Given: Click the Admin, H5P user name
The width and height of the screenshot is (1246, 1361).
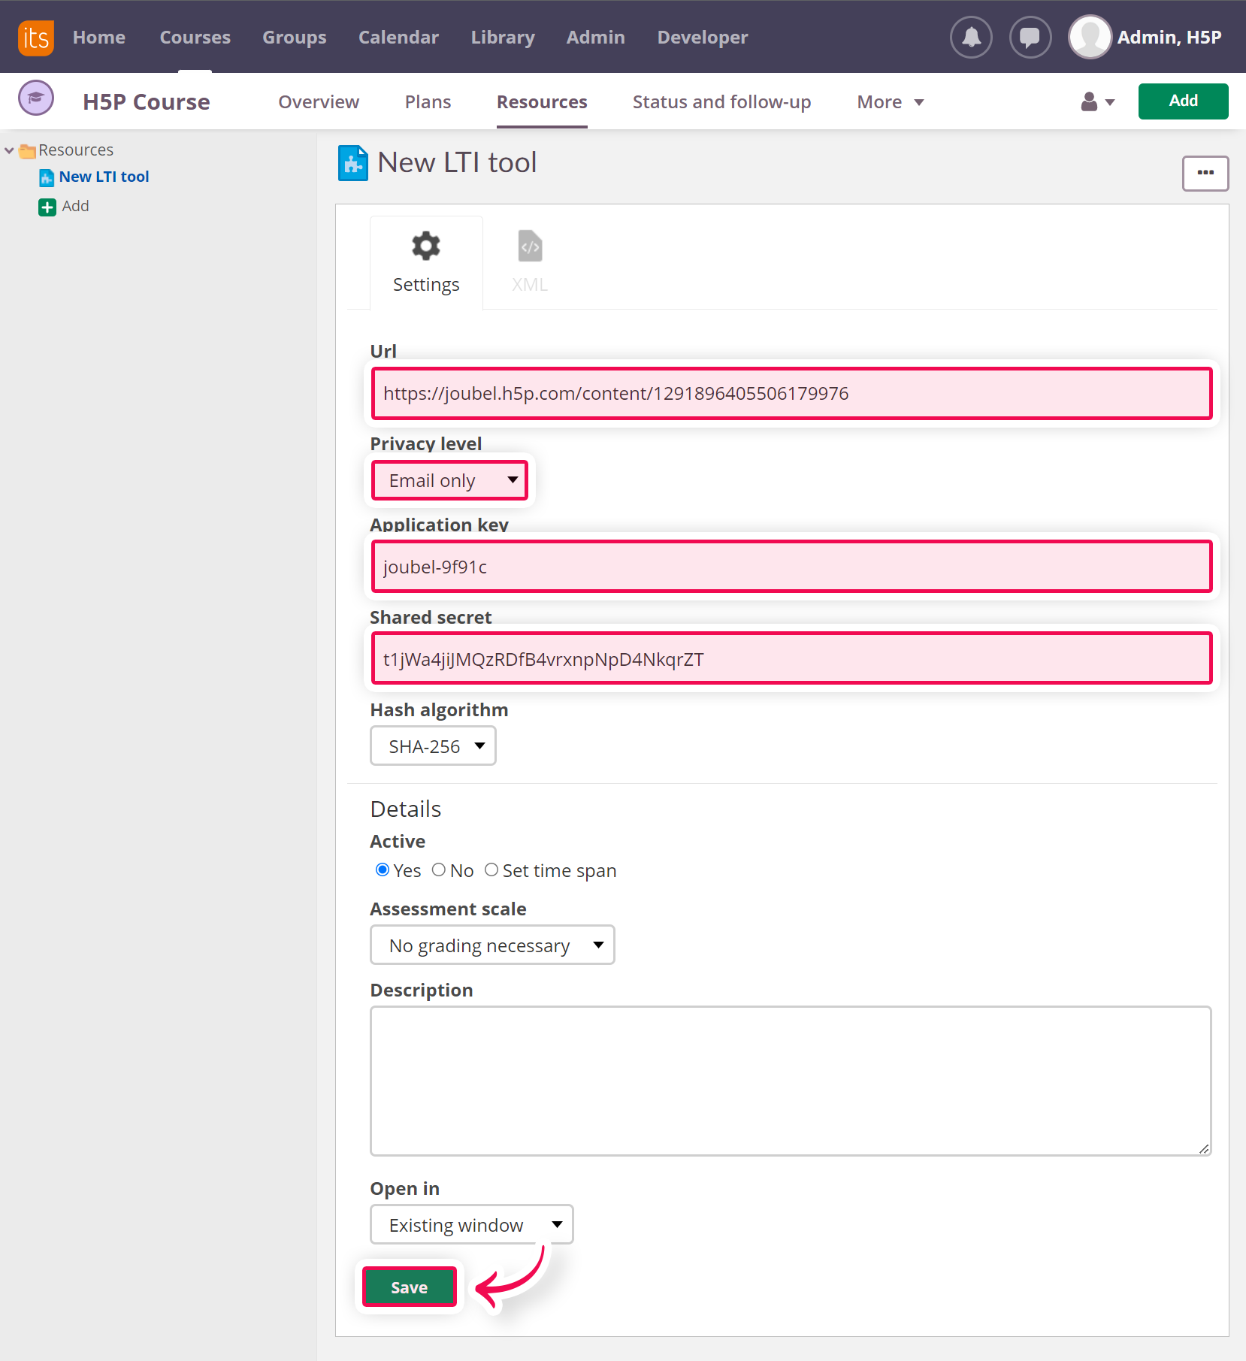Looking at the screenshot, I should tap(1169, 38).
